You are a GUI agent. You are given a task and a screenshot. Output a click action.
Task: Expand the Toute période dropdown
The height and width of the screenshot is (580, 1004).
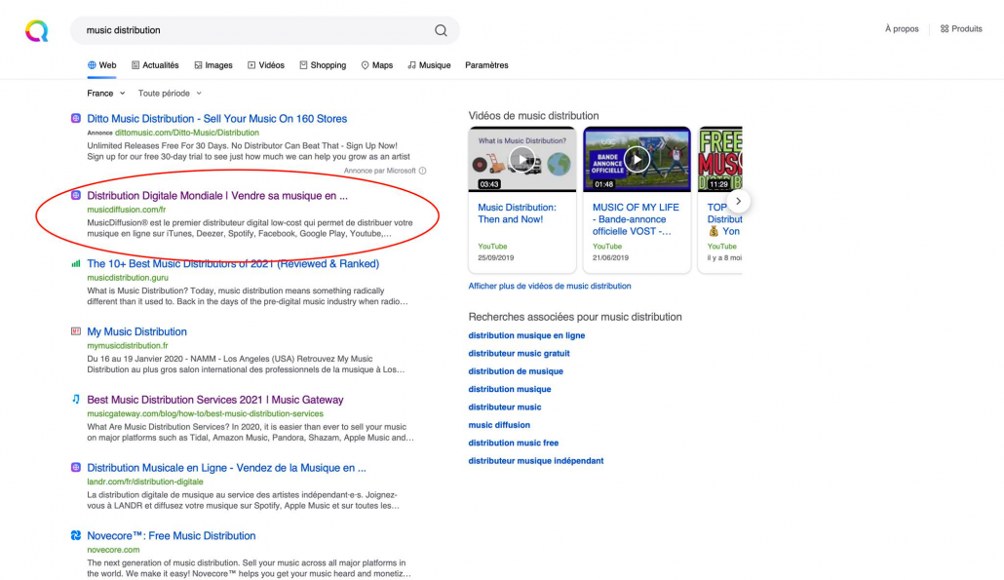pyautogui.click(x=170, y=94)
